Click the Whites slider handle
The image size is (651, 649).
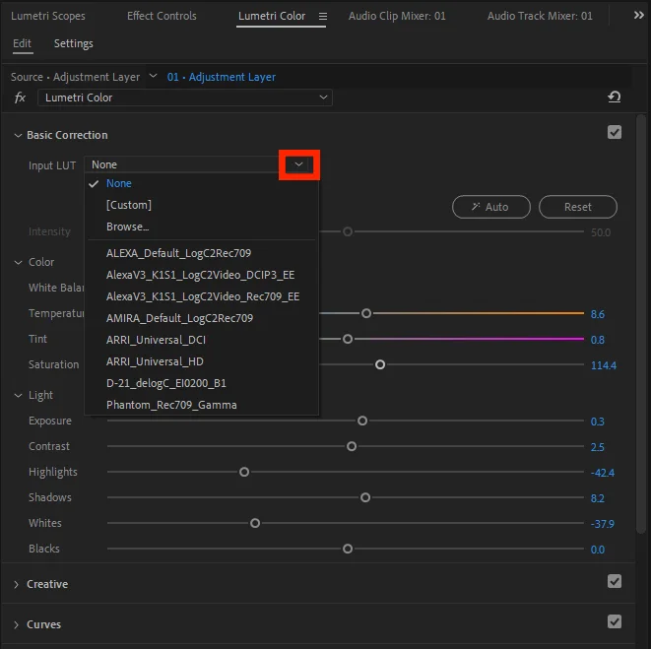point(255,523)
